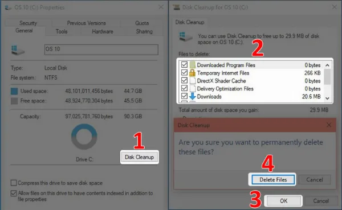This screenshot has width=342, height=210.
Task: Click the blue Downloads arrow icon
Action: (193, 96)
